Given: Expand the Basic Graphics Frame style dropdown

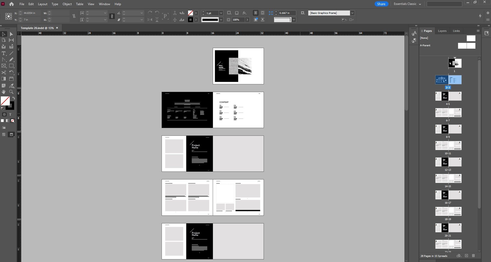Looking at the screenshot, I should click(352, 13).
